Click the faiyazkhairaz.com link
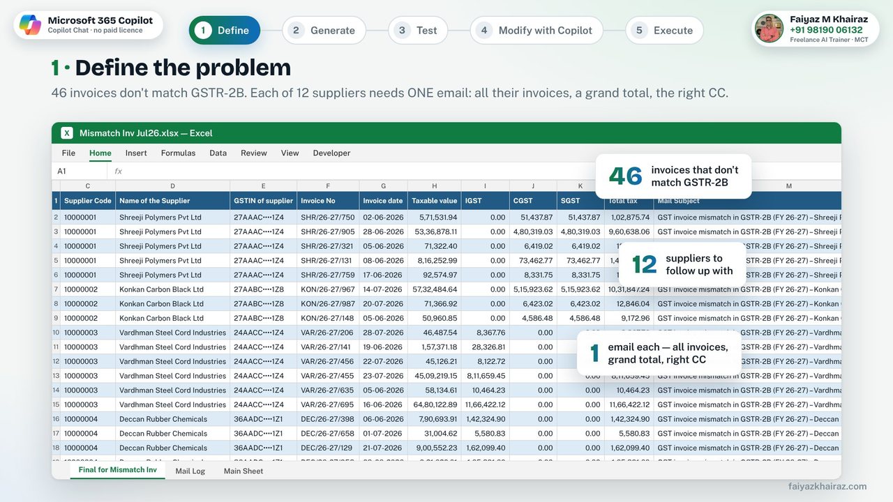 pos(827,487)
